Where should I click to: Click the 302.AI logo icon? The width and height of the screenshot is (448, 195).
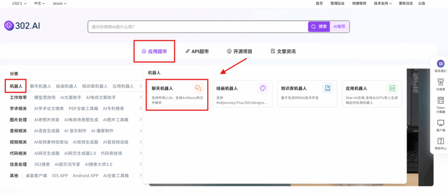click(9, 26)
